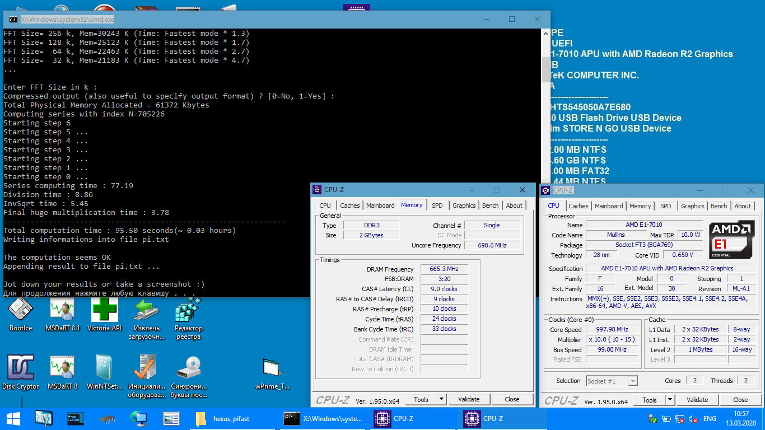Click the DRAM Frequency value 665.3 MHz
This screenshot has width=765, height=430.
(x=444, y=269)
